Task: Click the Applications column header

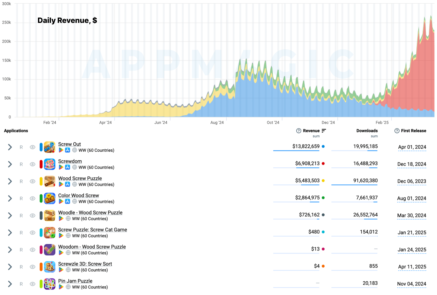Action: (16, 131)
